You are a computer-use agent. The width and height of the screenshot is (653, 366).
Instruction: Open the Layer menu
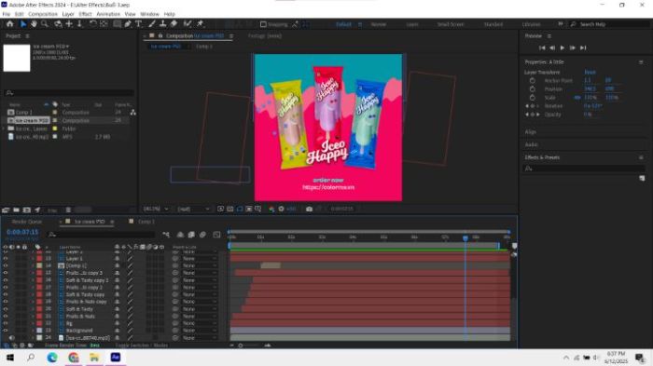pos(68,14)
